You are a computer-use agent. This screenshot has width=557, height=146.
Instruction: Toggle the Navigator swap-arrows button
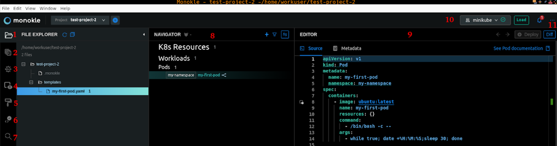coord(285,34)
